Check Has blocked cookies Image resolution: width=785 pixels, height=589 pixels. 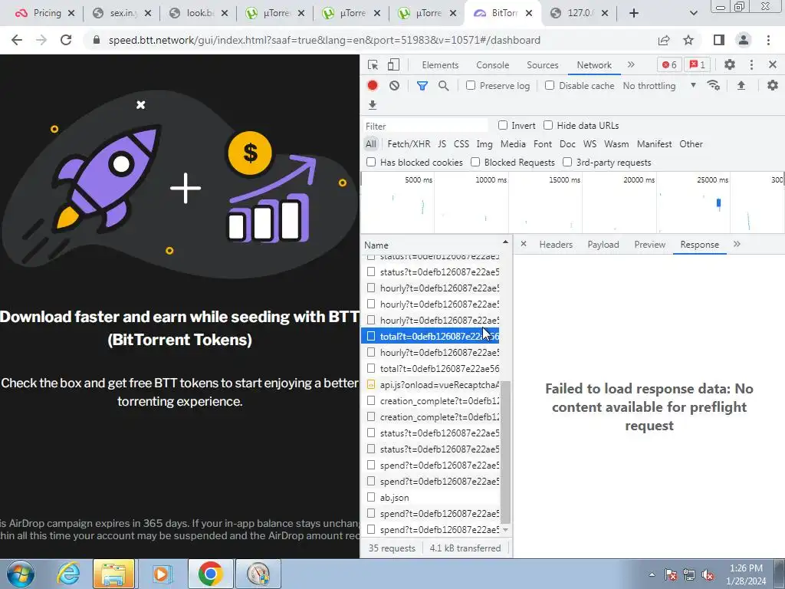pyautogui.click(x=371, y=162)
